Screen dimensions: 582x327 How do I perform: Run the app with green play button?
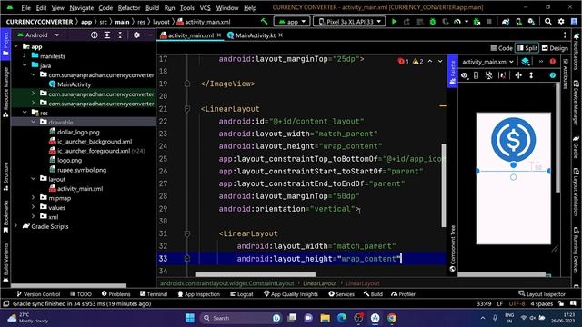coord(394,22)
